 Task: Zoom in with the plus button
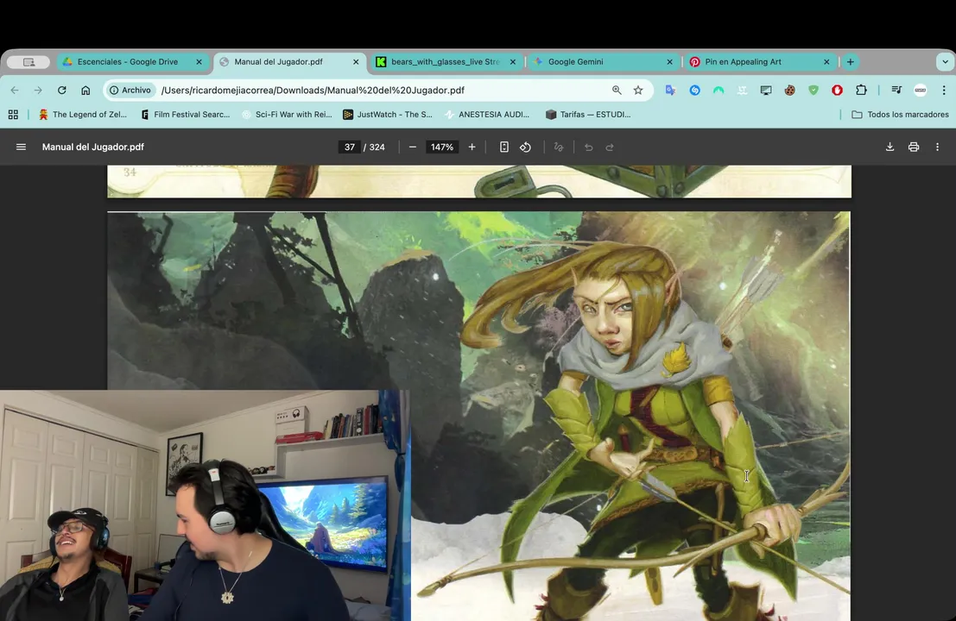coord(472,147)
